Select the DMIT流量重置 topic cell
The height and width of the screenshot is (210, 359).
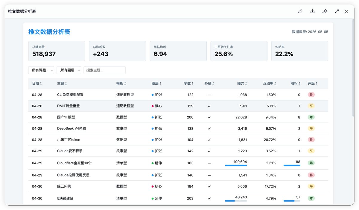click(x=69, y=106)
